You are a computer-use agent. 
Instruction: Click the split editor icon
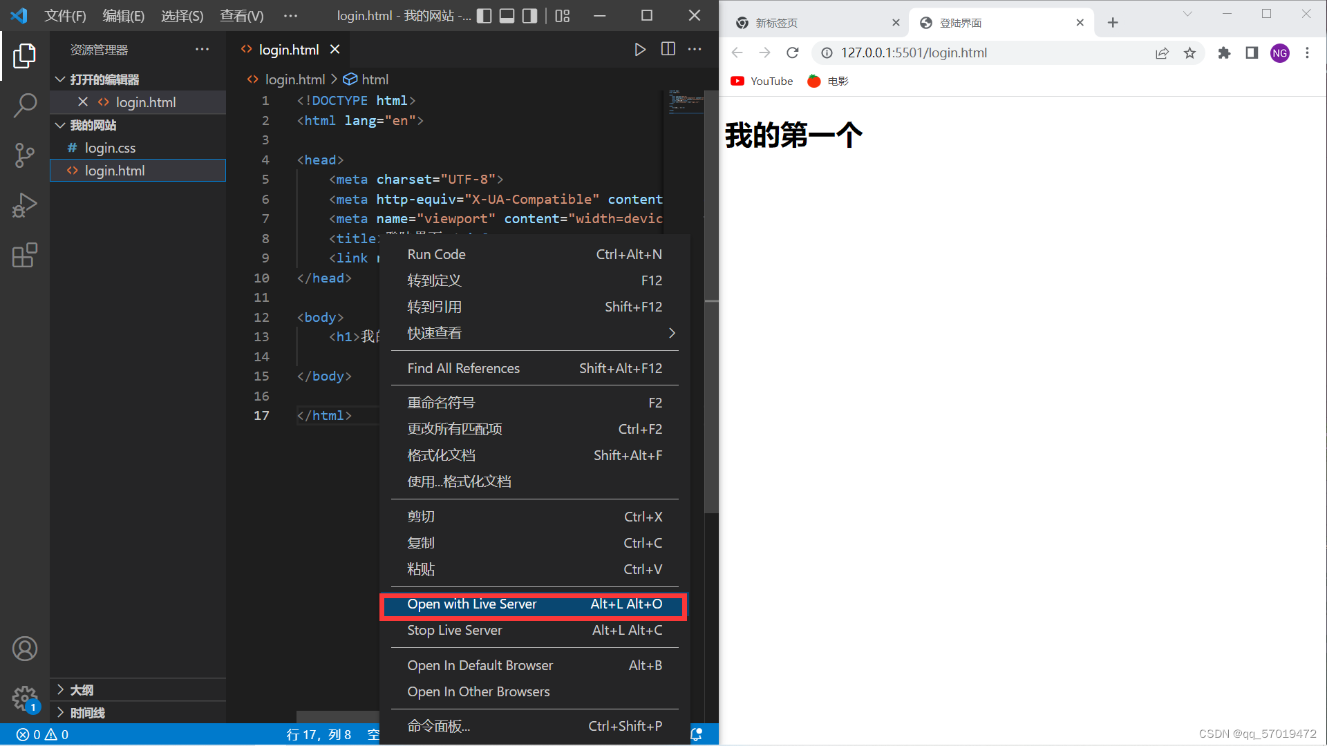pyautogui.click(x=668, y=50)
